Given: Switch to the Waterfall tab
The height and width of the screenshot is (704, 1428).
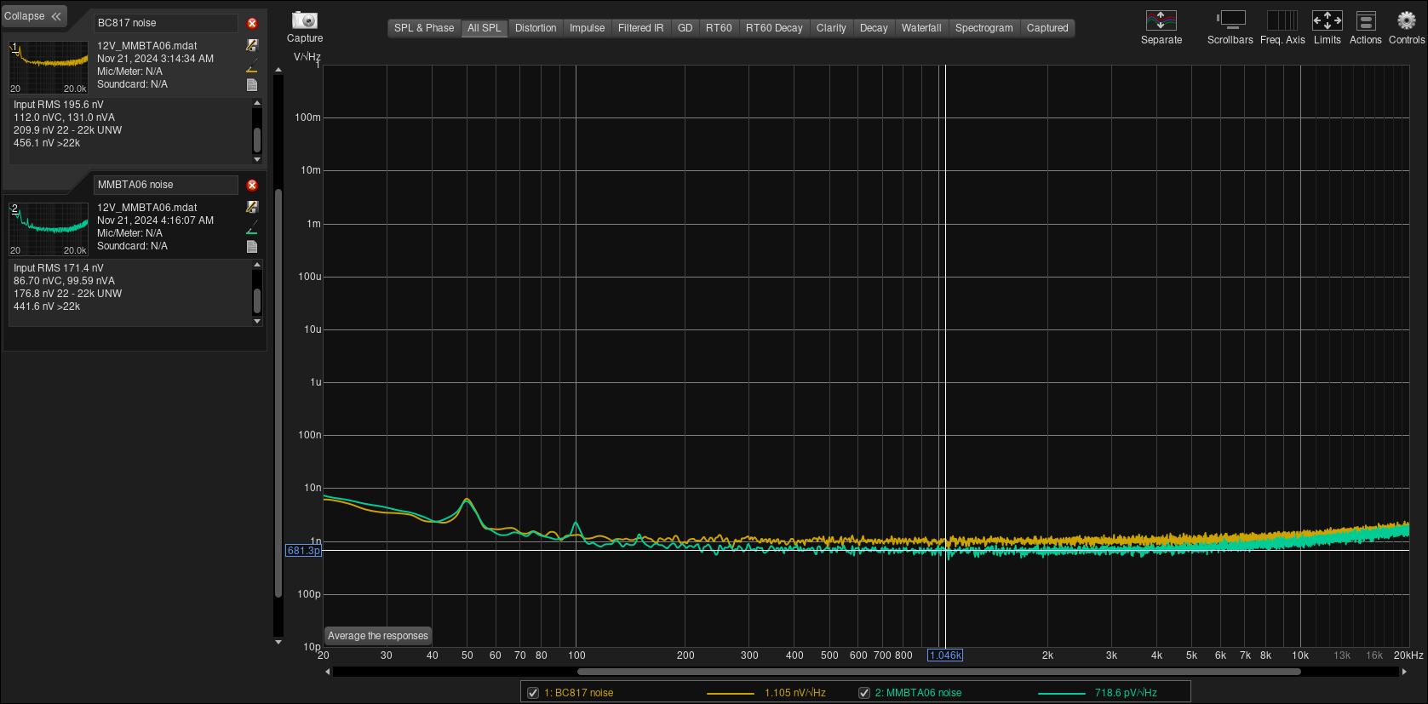Looking at the screenshot, I should coord(921,28).
